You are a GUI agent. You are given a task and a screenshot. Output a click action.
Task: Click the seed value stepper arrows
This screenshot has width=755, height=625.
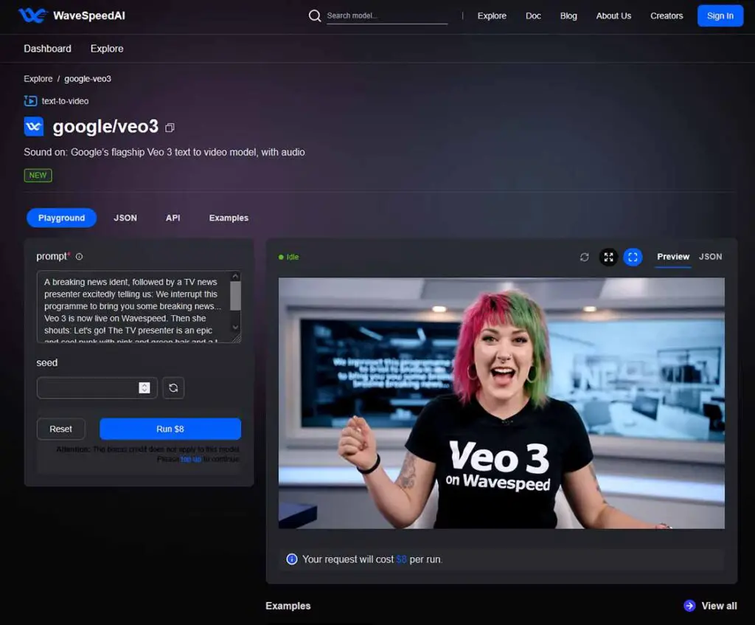pyautogui.click(x=145, y=388)
